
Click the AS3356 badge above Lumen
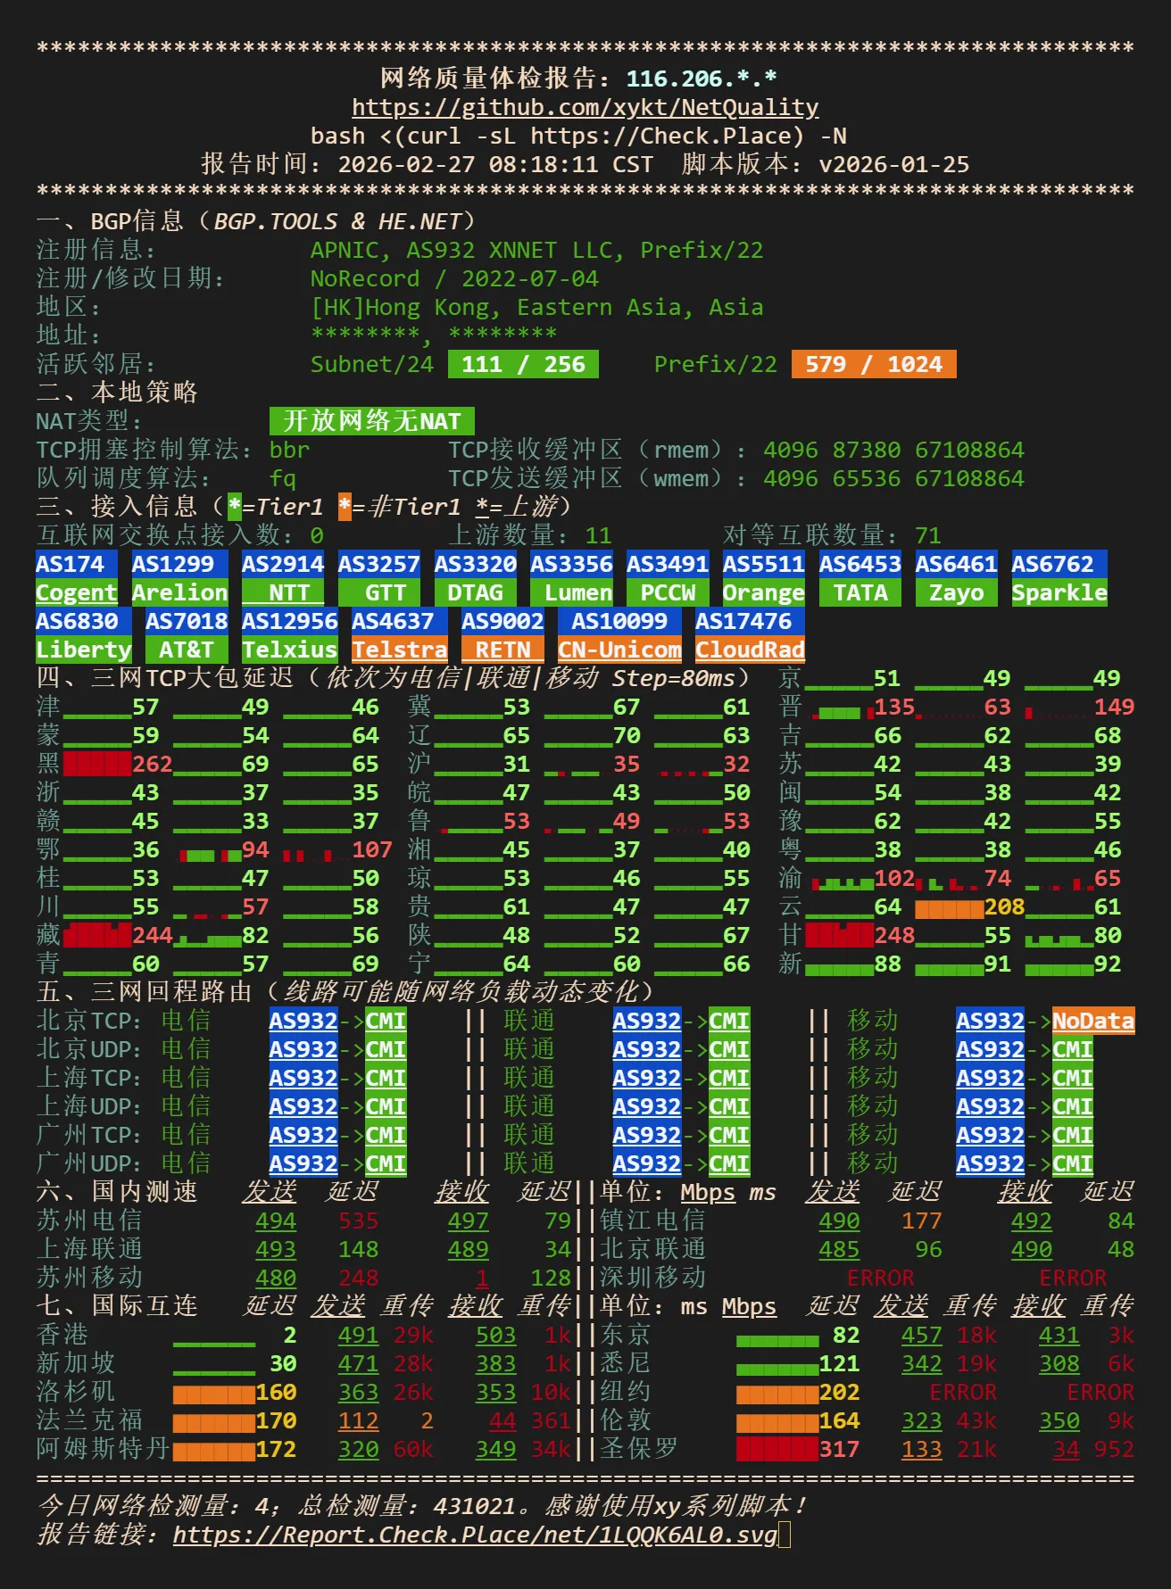pos(571,564)
